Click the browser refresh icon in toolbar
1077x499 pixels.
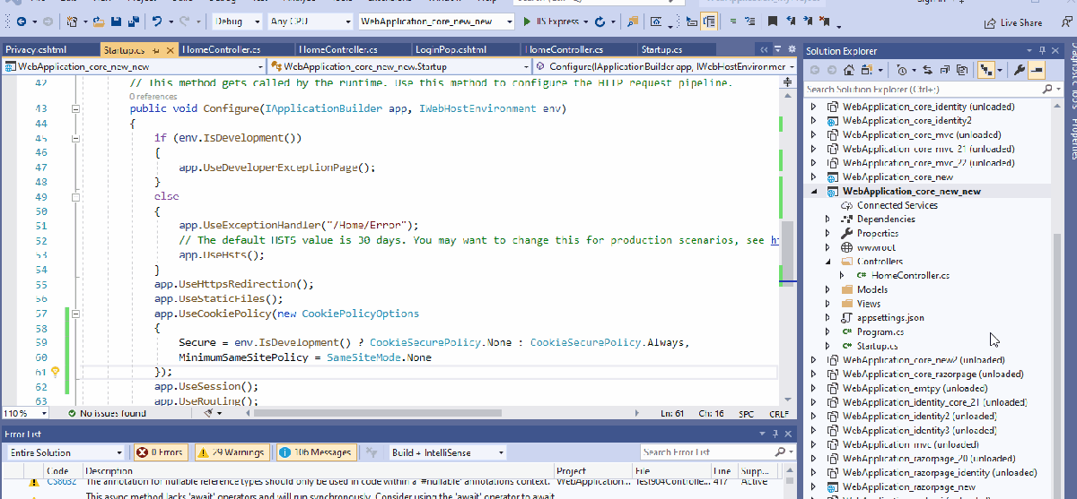click(x=600, y=22)
